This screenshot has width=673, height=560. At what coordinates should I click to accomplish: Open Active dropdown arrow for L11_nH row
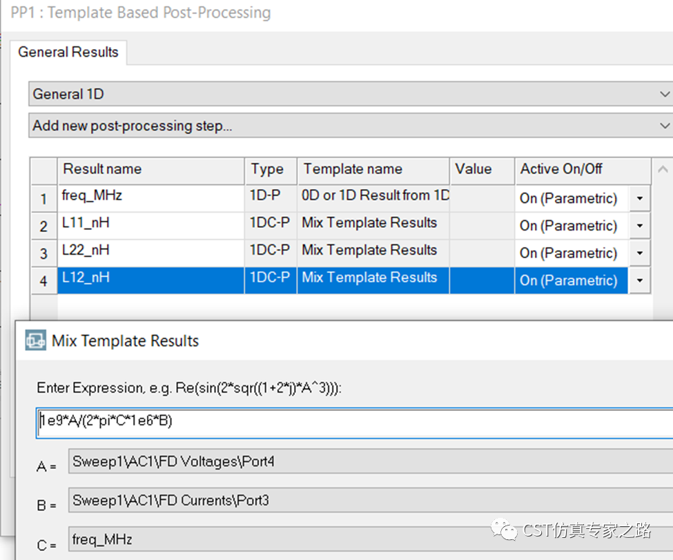[639, 226]
